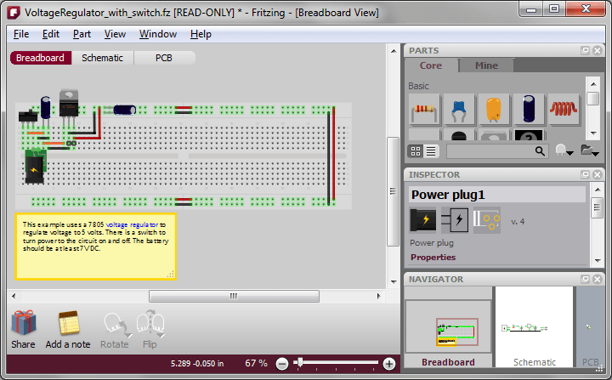Click the zoom percentage 67 % value
The image size is (612, 380).
256,363
